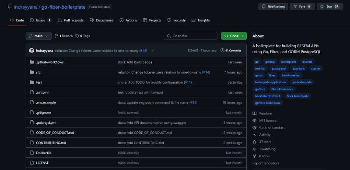The width and height of the screenshot is (350, 170).
Task: Click the green commit status checkmark
Action: point(152,51)
